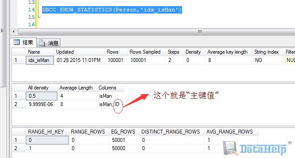Viewport: 295px width, 158px height.
Task: Click the messages document icon on 消息 tab
Action: tap(42, 43)
